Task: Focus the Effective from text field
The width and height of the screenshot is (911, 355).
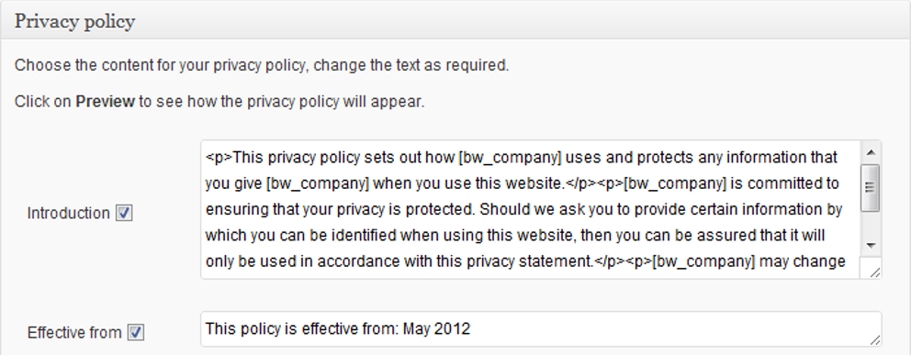Action: coord(541,329)
